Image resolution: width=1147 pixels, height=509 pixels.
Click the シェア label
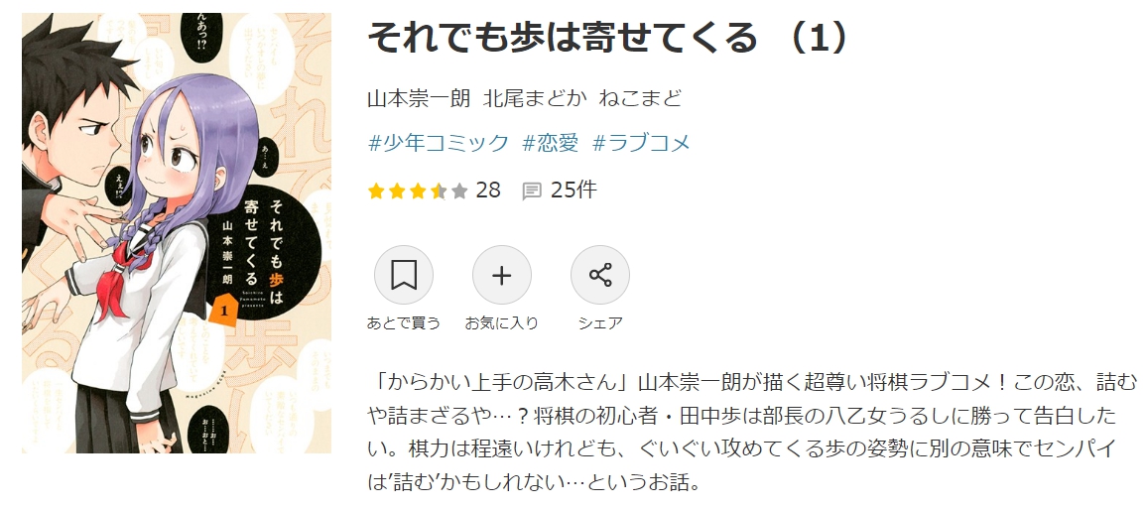tap(600, 322)
